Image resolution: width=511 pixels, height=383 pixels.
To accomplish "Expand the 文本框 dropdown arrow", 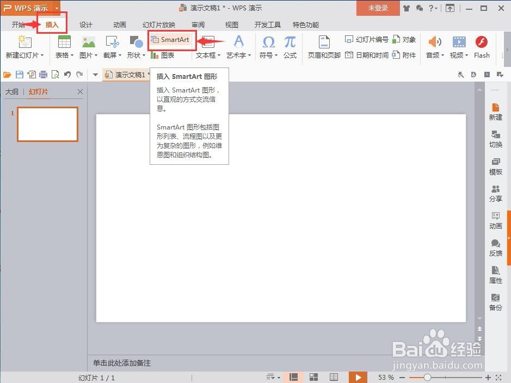I will point(219,55).
